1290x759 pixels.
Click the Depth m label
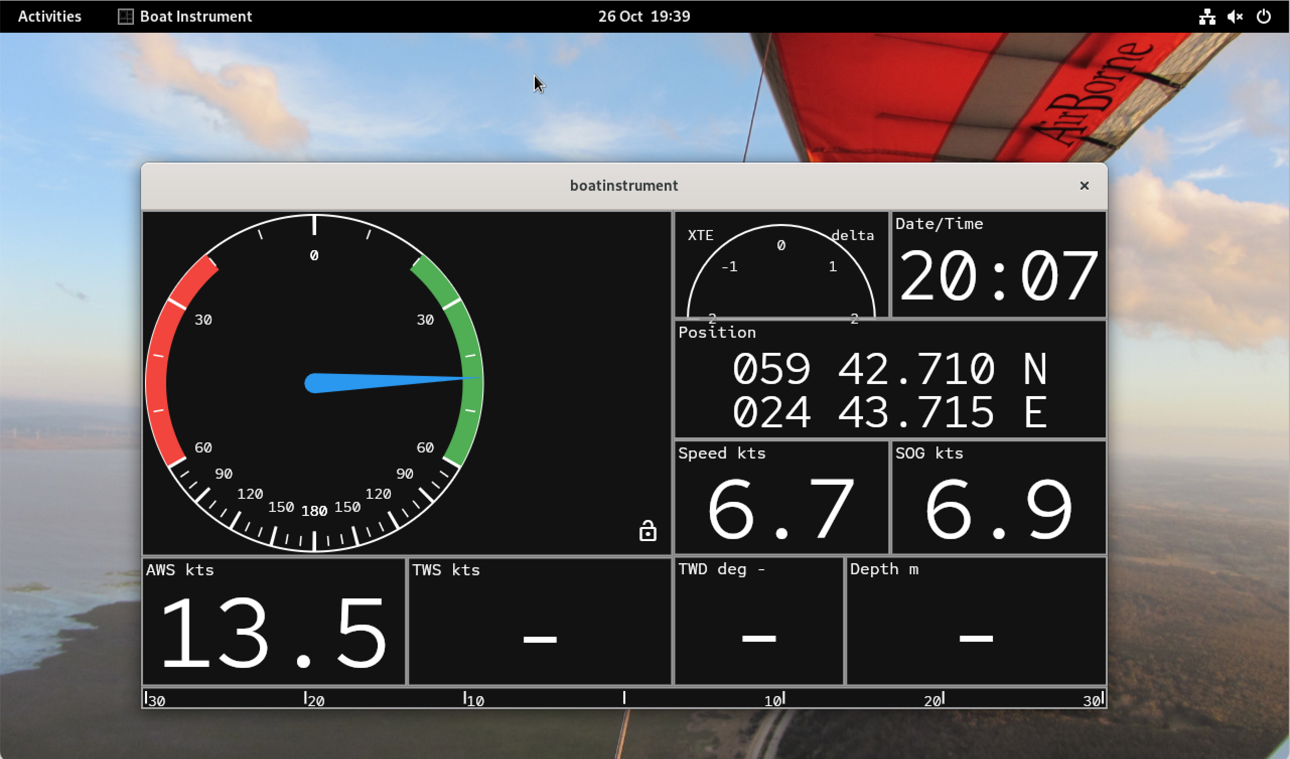[884, 569]
